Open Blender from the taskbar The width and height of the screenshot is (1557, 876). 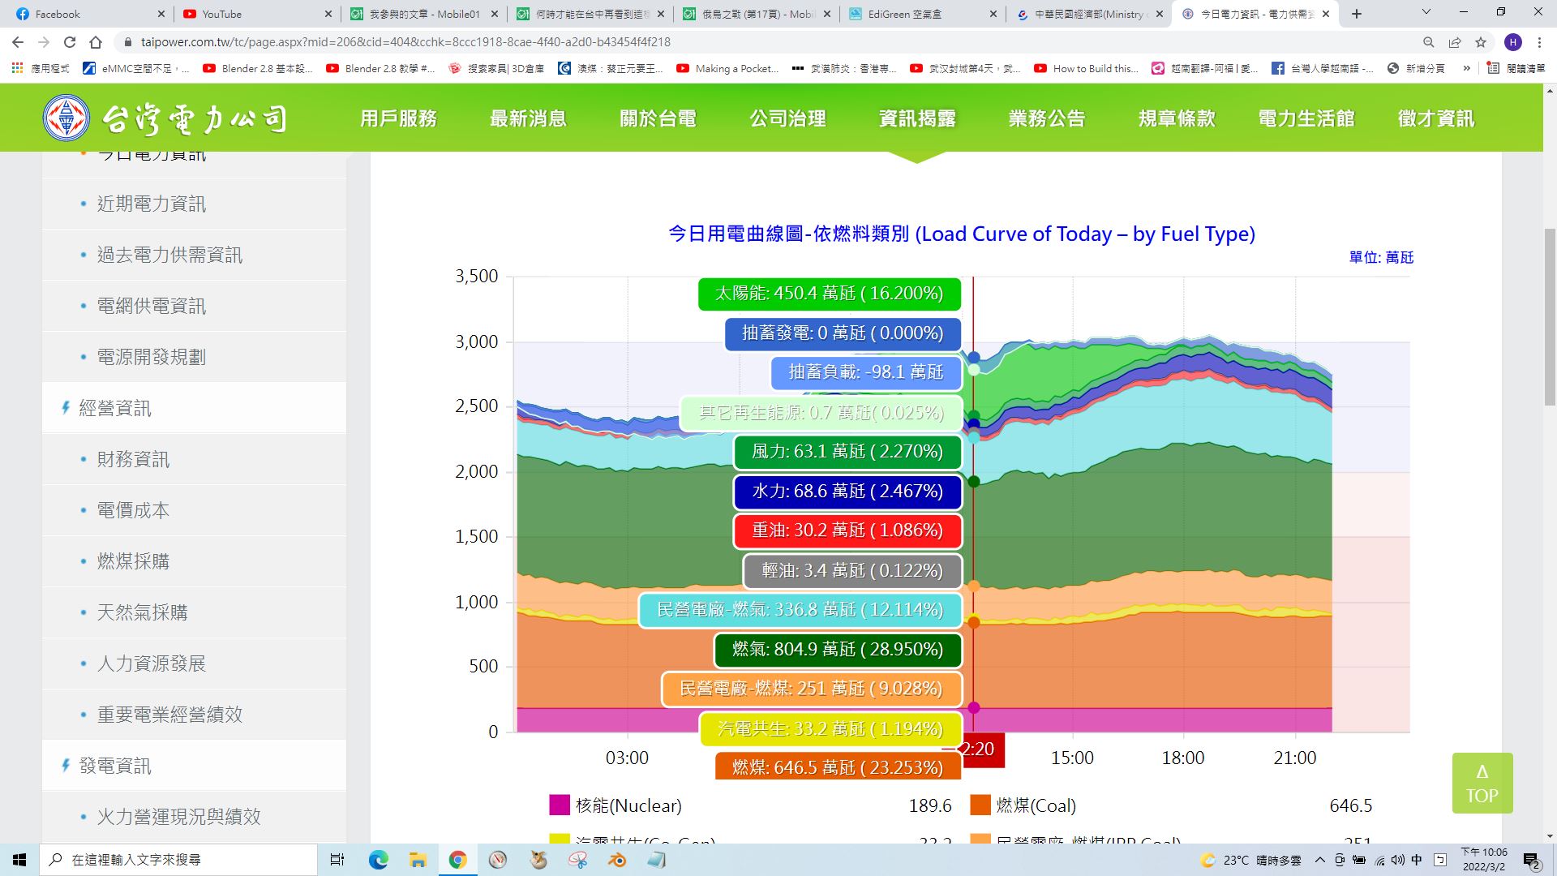coord(617,860)
